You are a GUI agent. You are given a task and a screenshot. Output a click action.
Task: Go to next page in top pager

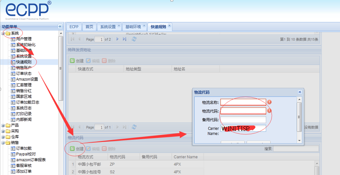(x=117, y=39)
